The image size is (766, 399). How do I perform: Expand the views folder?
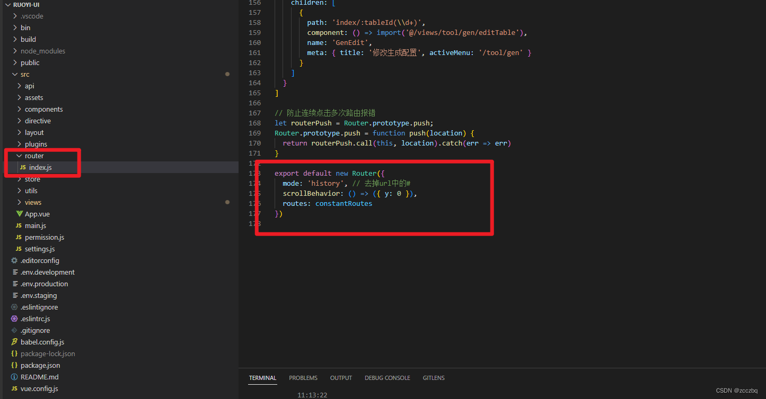[x=19, y=202]
